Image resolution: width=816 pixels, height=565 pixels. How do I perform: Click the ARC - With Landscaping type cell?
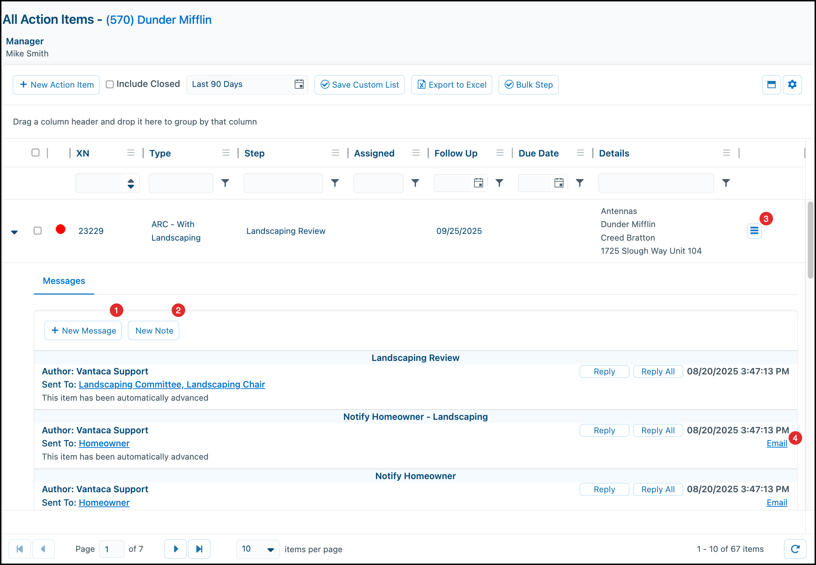(176, 231)
